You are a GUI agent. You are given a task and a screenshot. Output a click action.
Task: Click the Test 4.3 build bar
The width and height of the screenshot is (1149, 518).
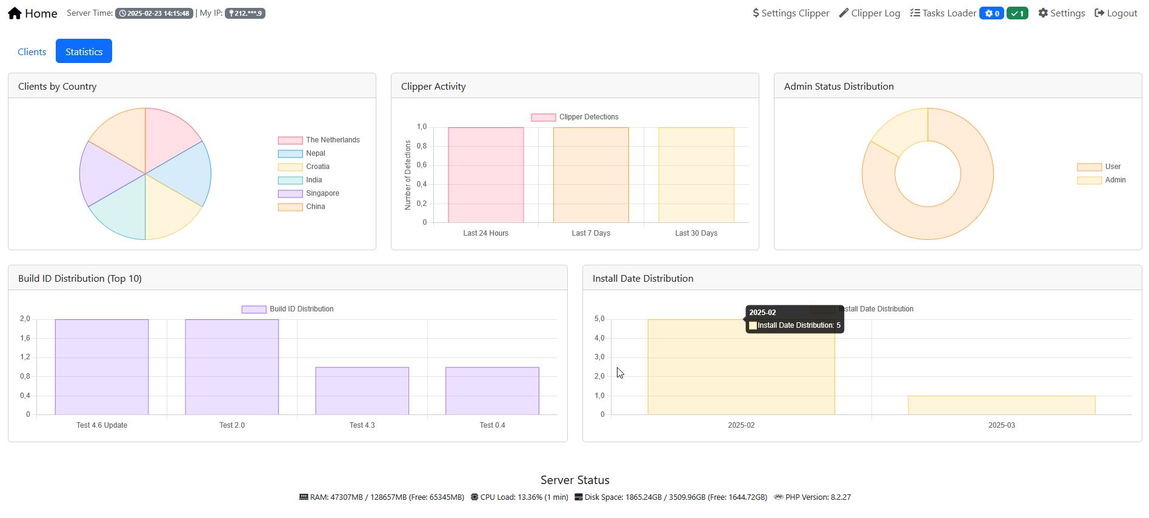[x=362, y=391]
